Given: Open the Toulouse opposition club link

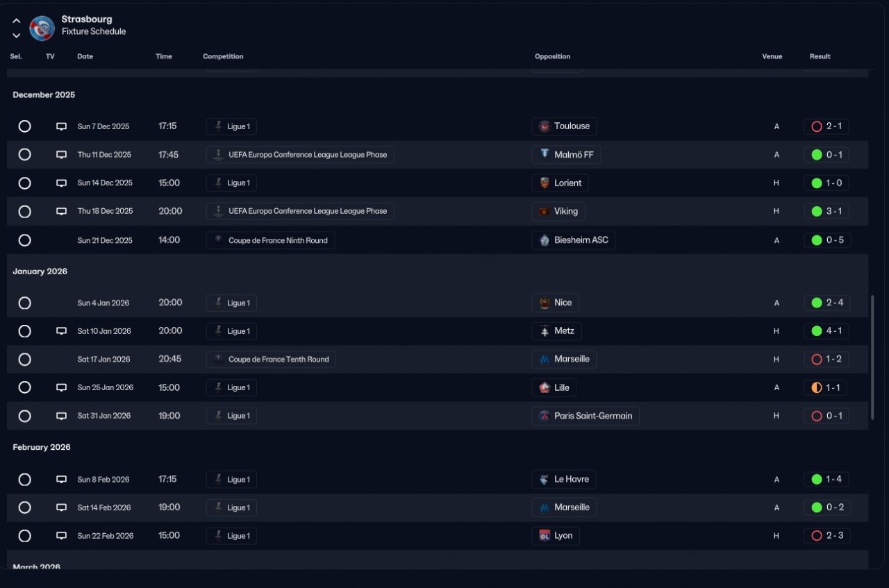Looking at the screenshot, I should 564,126.
